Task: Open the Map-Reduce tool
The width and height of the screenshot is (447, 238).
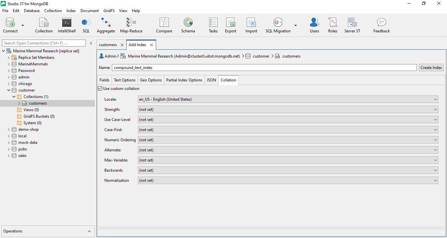Action: pos(131,25)
